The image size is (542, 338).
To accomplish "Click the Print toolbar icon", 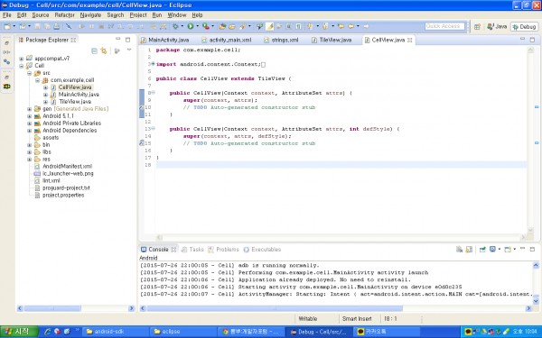I will [56, 26].
